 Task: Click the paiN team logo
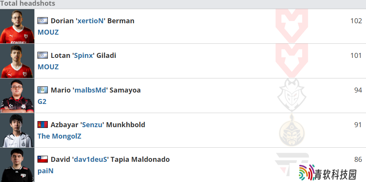point(292,163)
